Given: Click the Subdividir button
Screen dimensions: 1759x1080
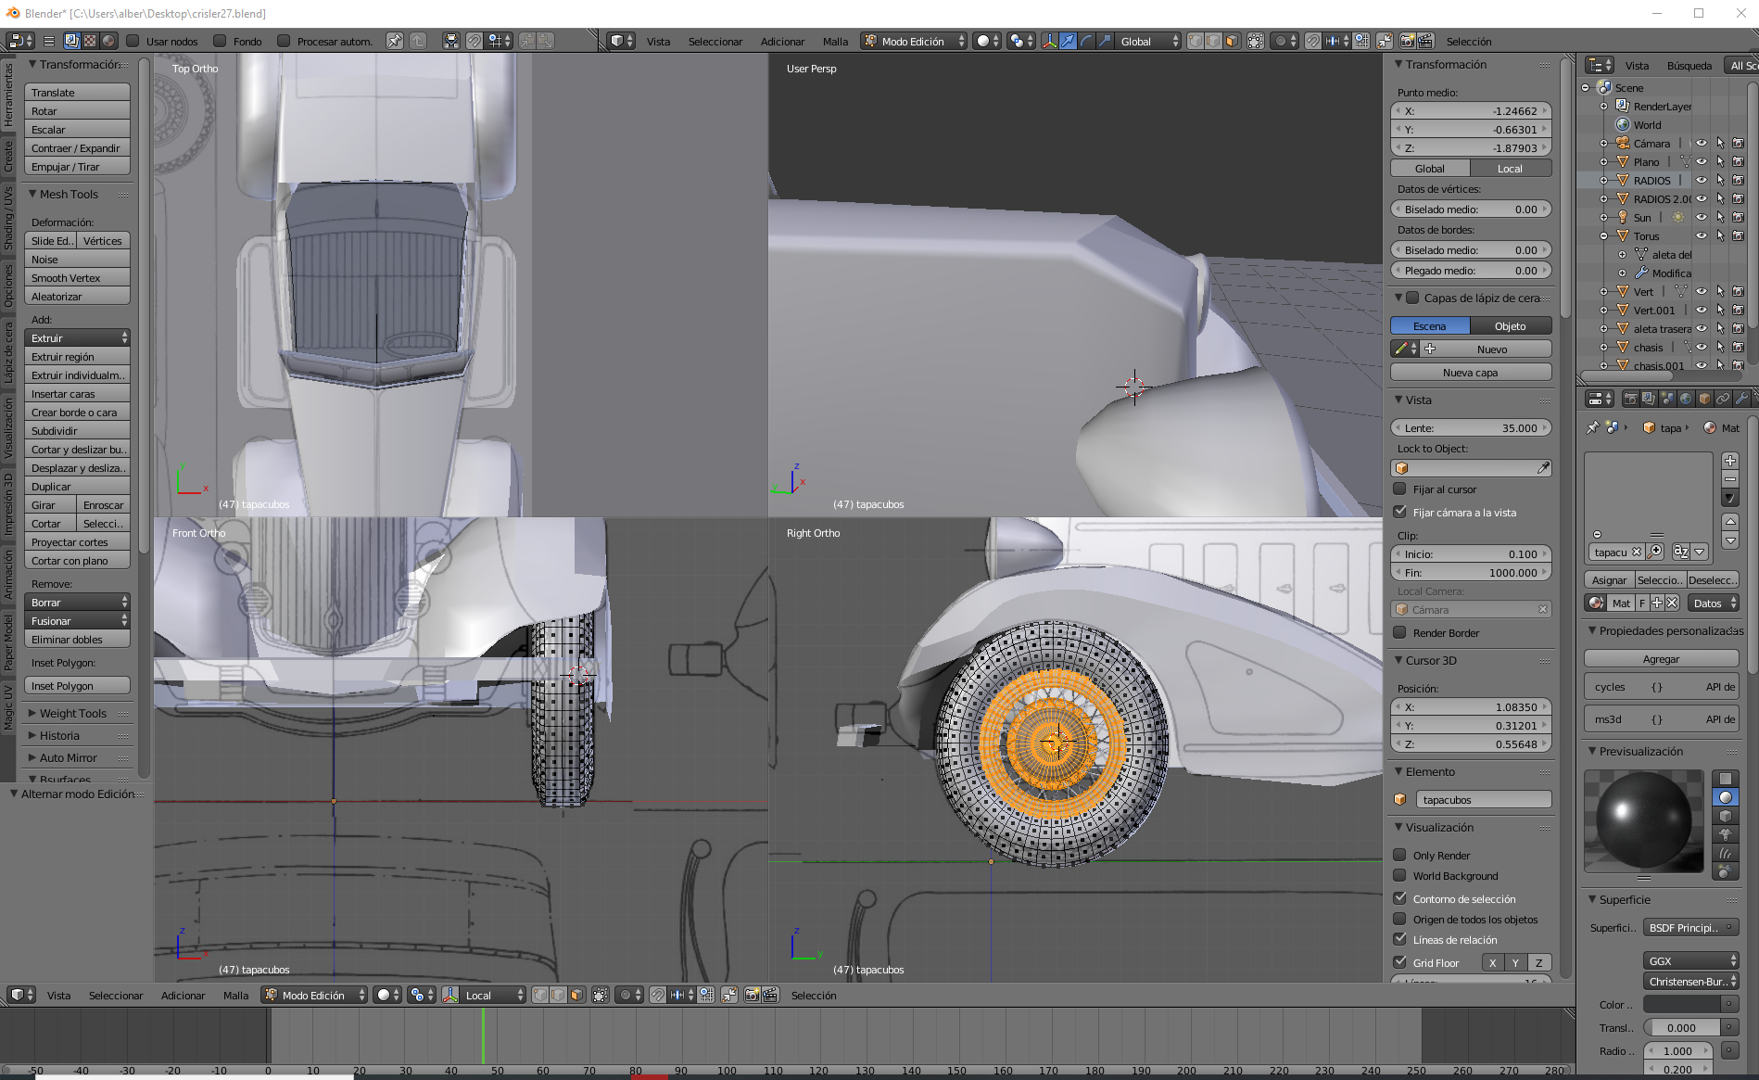Looking at the screenshot, I should click(78, 431).
